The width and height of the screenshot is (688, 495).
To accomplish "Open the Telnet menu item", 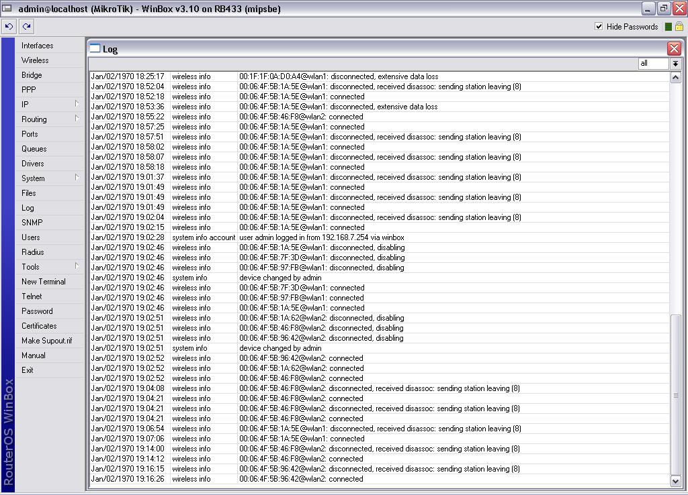I will [50, 296].
